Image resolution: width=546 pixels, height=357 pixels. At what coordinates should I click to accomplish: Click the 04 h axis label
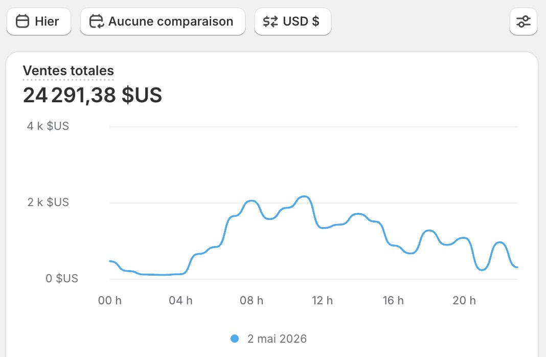(180, 300)
